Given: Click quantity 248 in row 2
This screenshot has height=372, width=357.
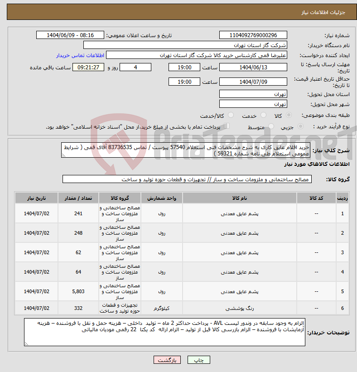Looking at the screenshot, I should click(78, 233).
